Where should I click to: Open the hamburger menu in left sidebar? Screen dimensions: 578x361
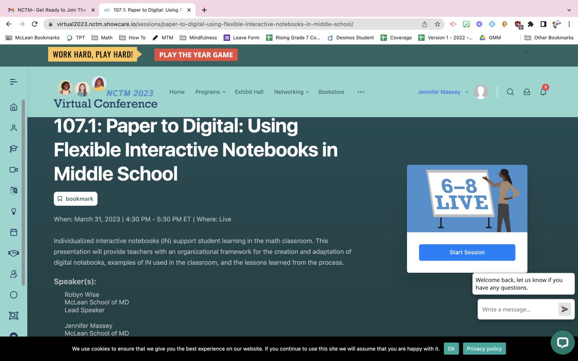(x=13, y=82)
